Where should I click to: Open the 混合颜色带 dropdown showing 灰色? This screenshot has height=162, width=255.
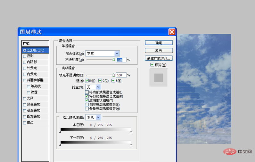pyautogui.click(x=93, y=117)
